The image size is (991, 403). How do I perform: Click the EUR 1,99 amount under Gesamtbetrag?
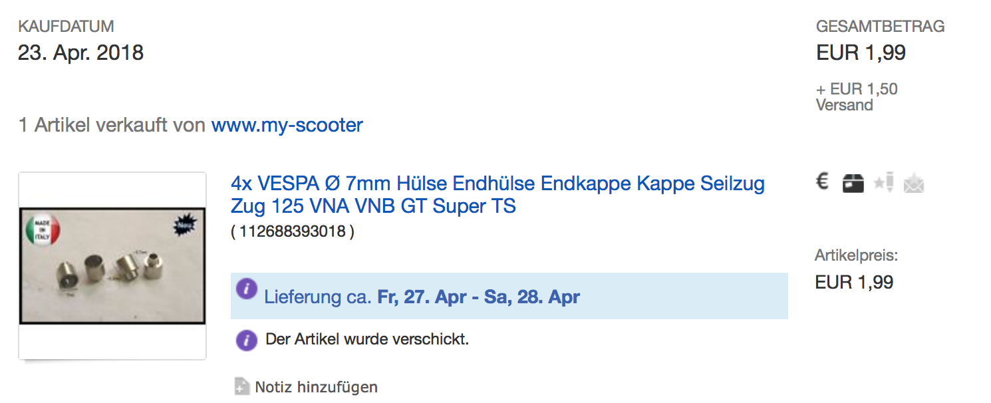tap(861, 53)
